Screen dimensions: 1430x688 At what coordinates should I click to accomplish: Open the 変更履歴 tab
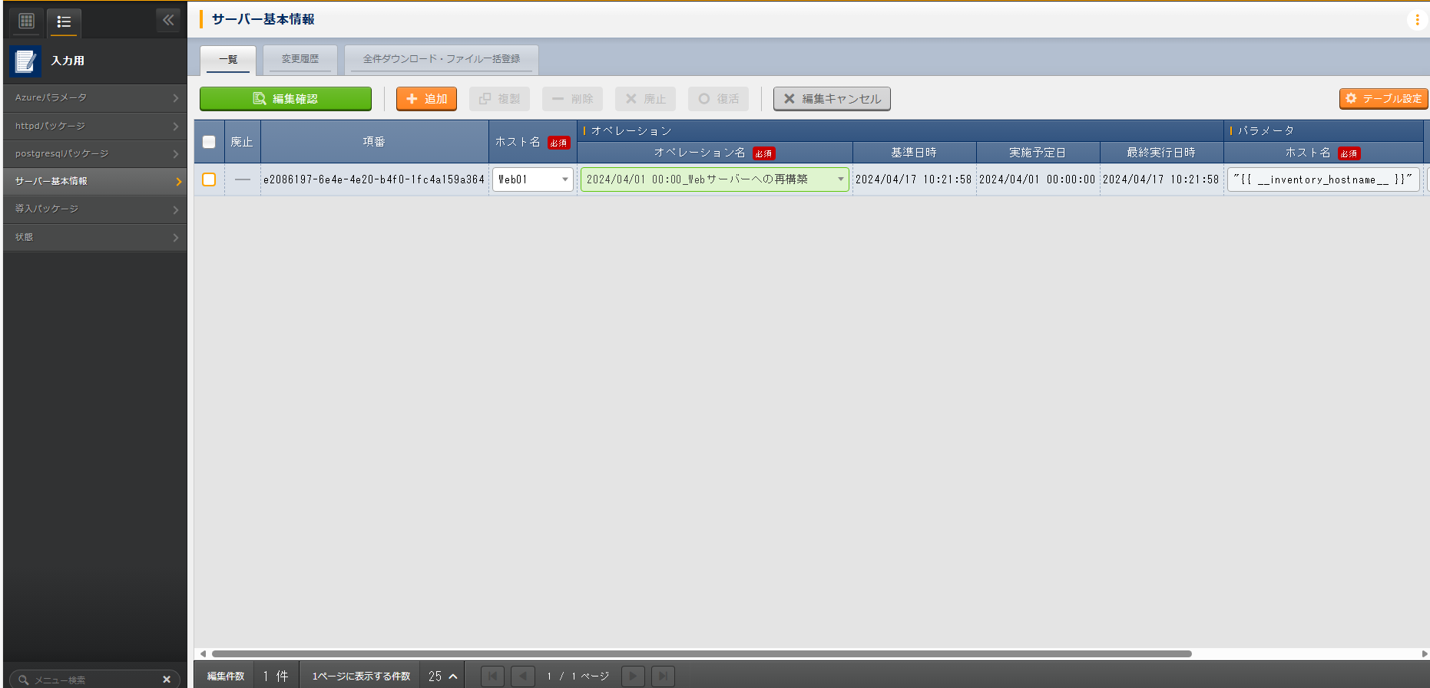[x=300, y=59]
